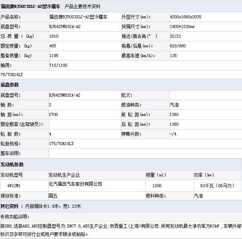Select total mass value 1810
Image resolution: width=242 pixels, height=239 pixels.
click(54, 36)
